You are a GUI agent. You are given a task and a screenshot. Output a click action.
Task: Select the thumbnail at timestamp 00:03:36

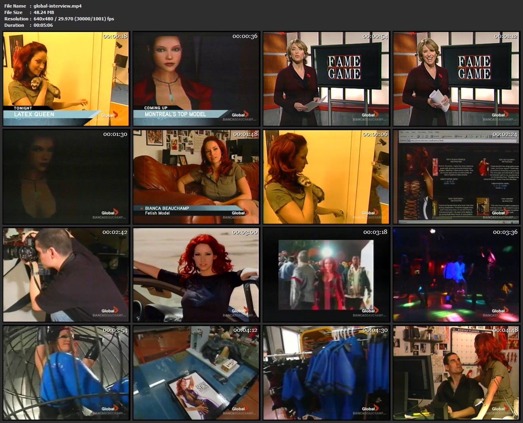(456, 275)
